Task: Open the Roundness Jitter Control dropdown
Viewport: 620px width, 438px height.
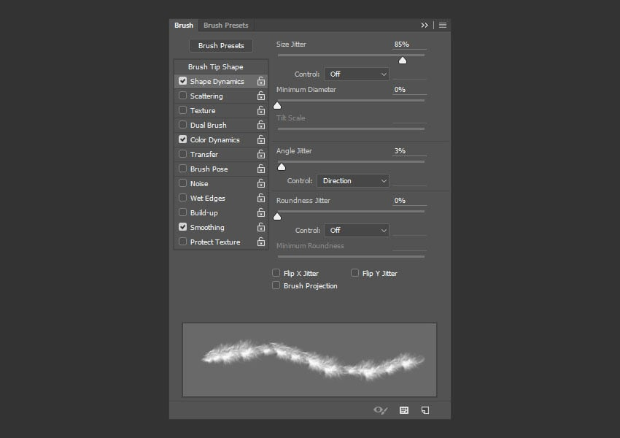Action: (x=357, y=230)
